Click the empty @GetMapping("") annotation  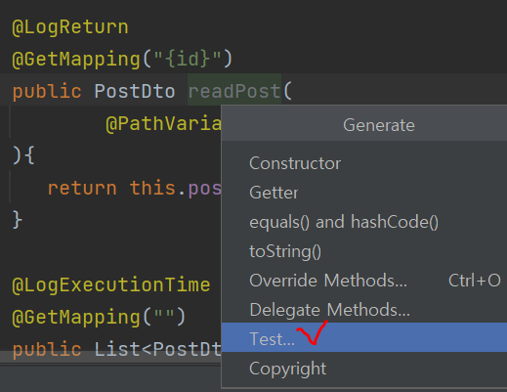tap(99, 317)
